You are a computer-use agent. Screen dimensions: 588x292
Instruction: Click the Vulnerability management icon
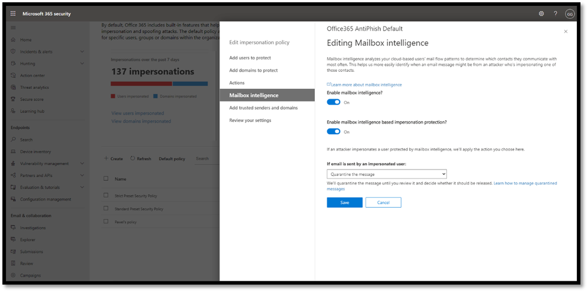(13, 164)
